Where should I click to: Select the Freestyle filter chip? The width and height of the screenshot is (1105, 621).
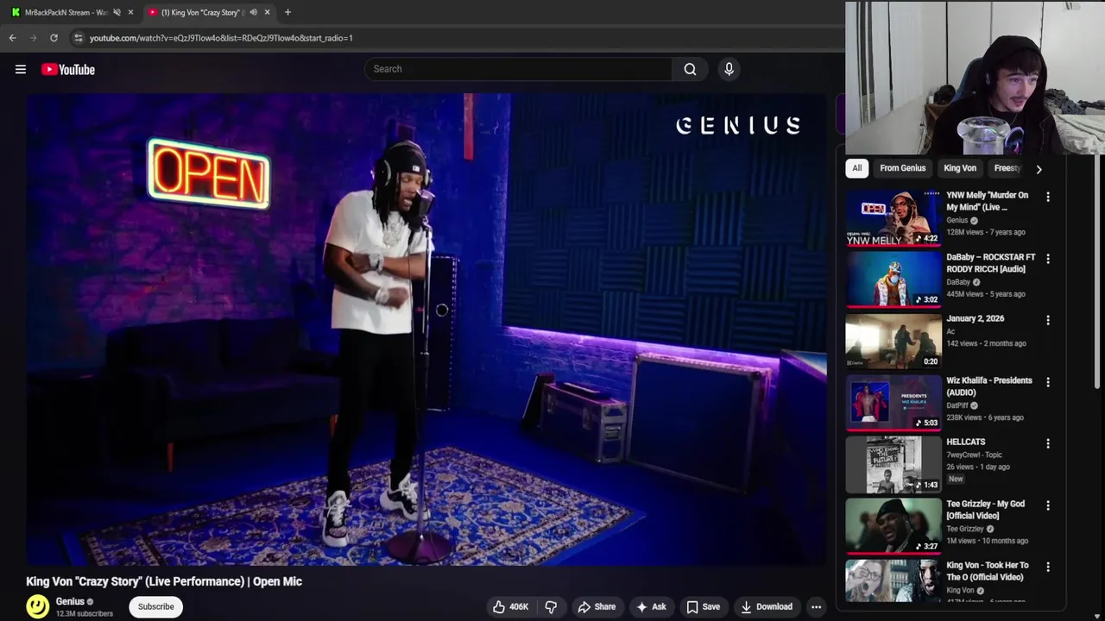pyautogui.click(x=1007, y=168)
